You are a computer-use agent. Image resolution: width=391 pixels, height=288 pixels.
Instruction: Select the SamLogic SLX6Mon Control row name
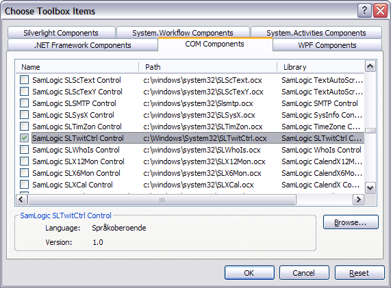76,173
